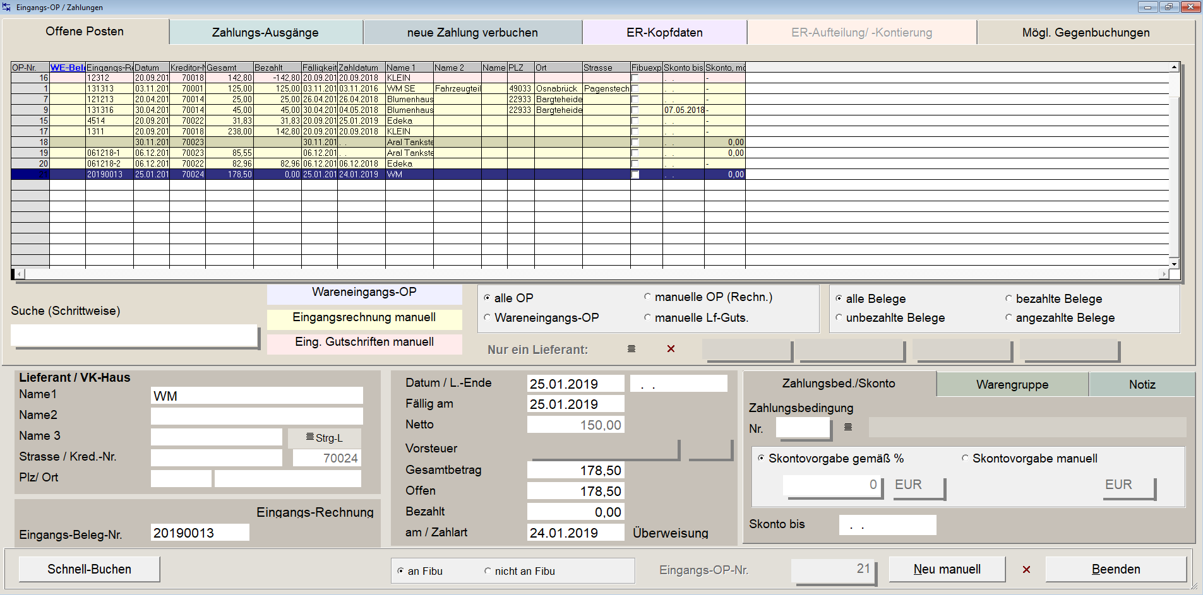Click horizontal scrollbar left arrow of table
The width and height of the screenshot is (1203, 595).
pos(20,274)
